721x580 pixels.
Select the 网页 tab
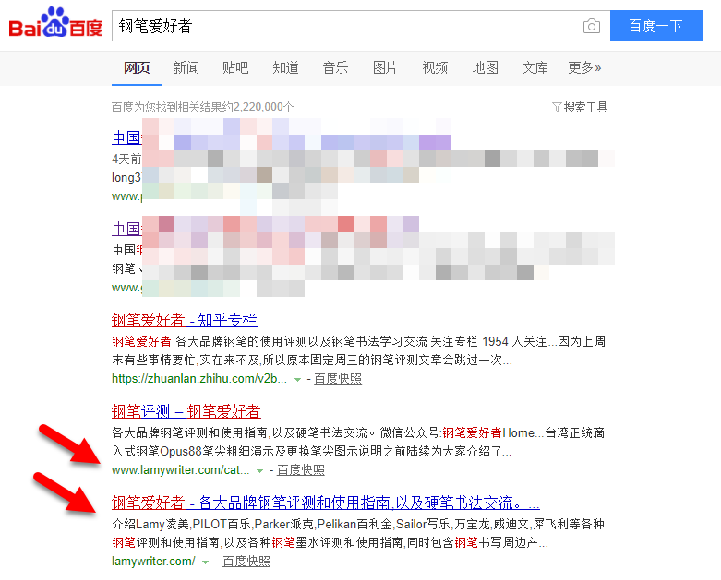pos(137,67)
